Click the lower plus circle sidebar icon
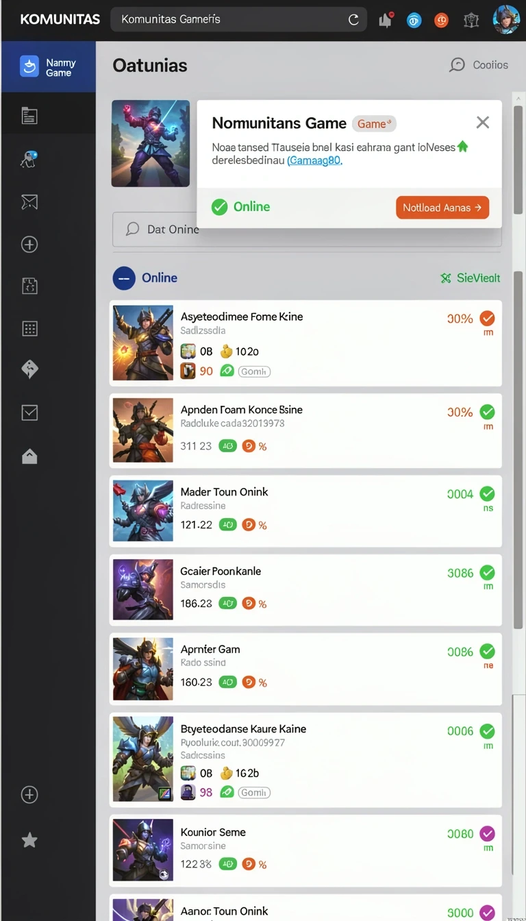The width and height of the screenshot is (526, 921). click(29, 795)
